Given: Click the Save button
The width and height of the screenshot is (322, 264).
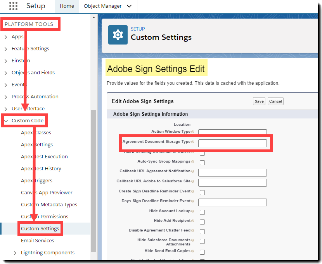Looking at the screenshot, I should point(259,101).
